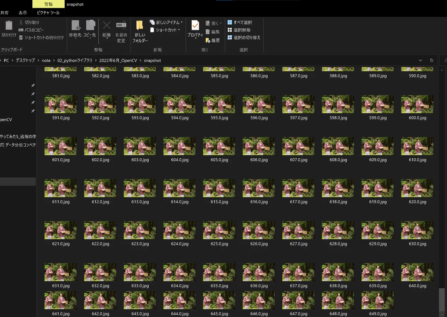Click the file name 625.0.jpg

click(x=219, y=244)
